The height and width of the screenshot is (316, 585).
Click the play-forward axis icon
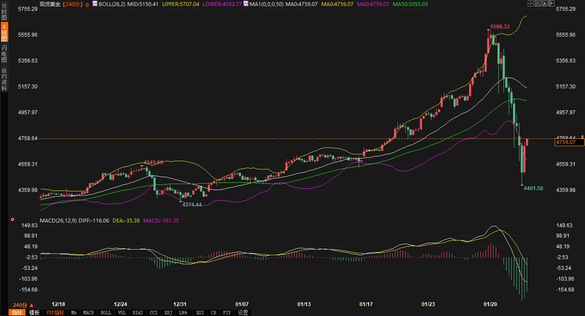coord(545,3)
